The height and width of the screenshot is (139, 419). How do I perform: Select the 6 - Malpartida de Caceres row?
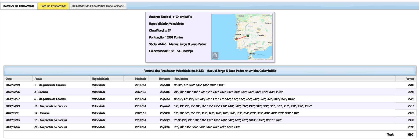50,99
